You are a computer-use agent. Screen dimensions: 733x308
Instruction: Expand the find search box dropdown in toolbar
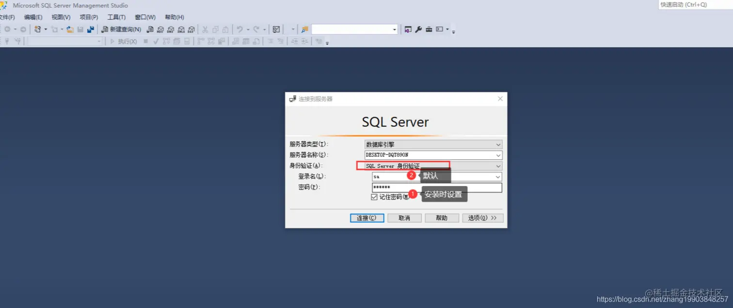[x=394, y=30]
